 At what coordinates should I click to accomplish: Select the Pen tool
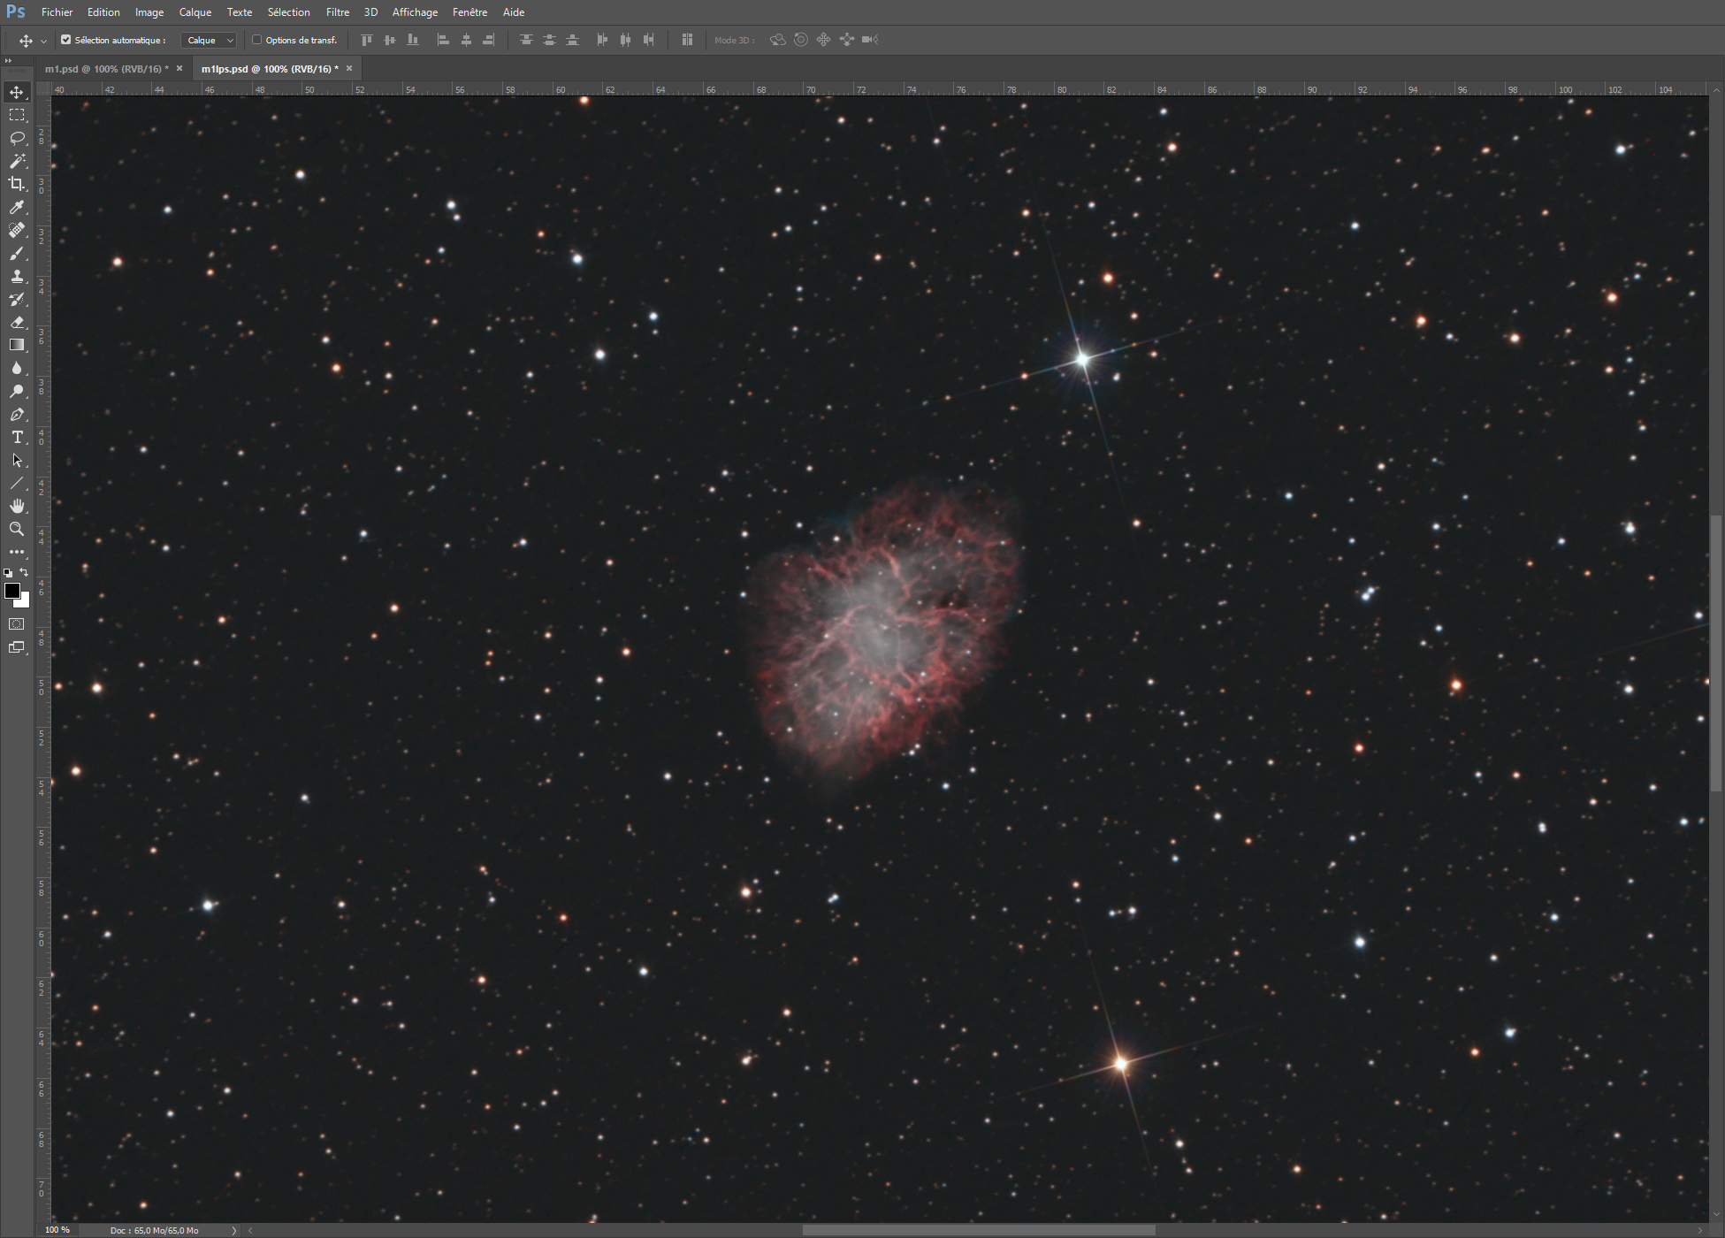(x=17, y=415)
